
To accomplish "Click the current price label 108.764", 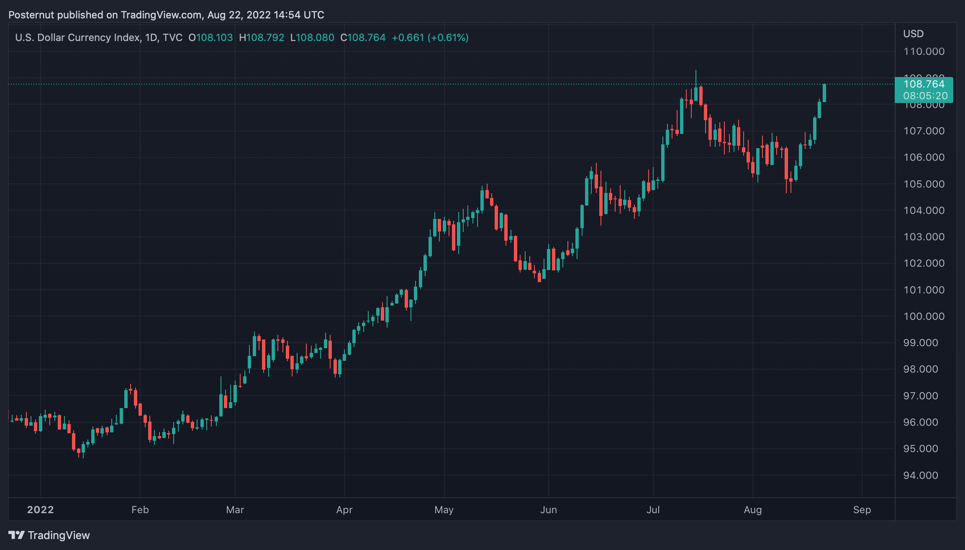I will pyautogui.click(x=924, y=84).
